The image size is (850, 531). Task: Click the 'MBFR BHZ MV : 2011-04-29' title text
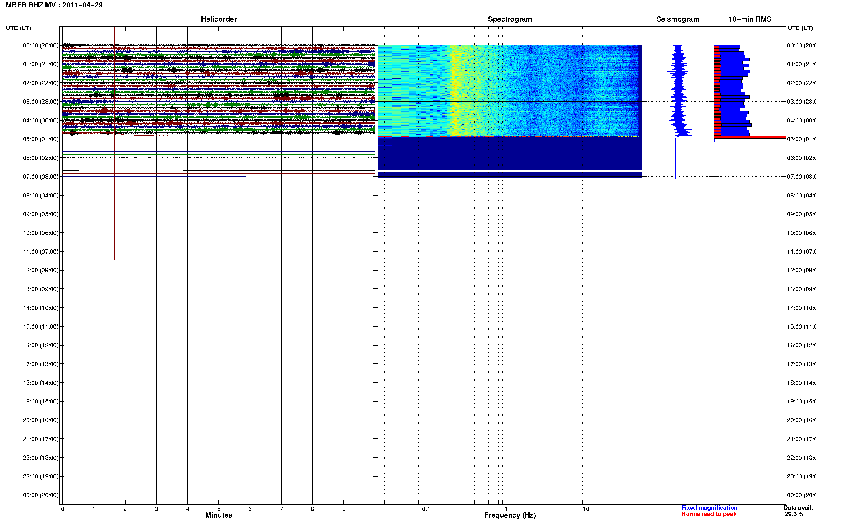coord(54,5)
